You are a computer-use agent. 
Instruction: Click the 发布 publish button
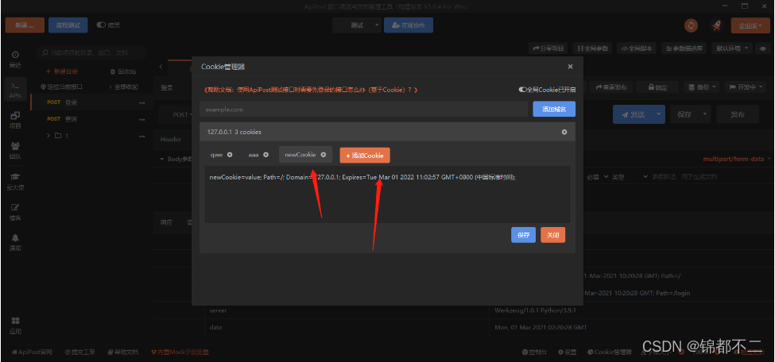tap(738, 114)
